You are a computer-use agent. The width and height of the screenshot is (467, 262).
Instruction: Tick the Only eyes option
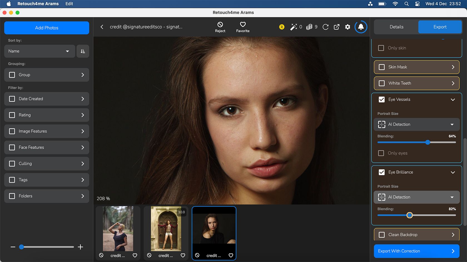click(x=381, y=153)
